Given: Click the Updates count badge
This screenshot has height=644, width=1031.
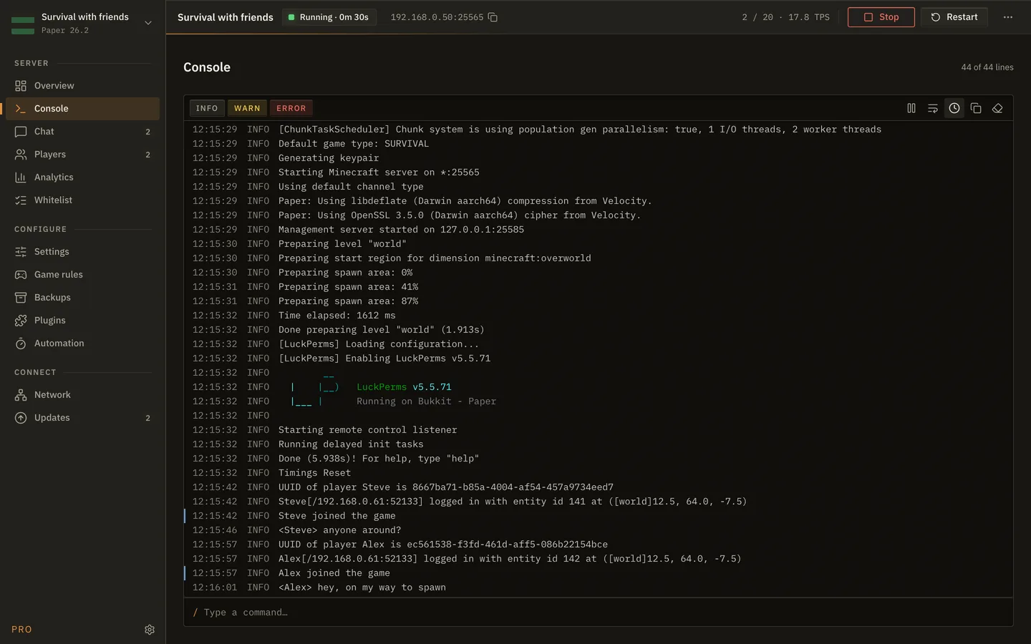Looking at the screenshot, I should [148, 418].
